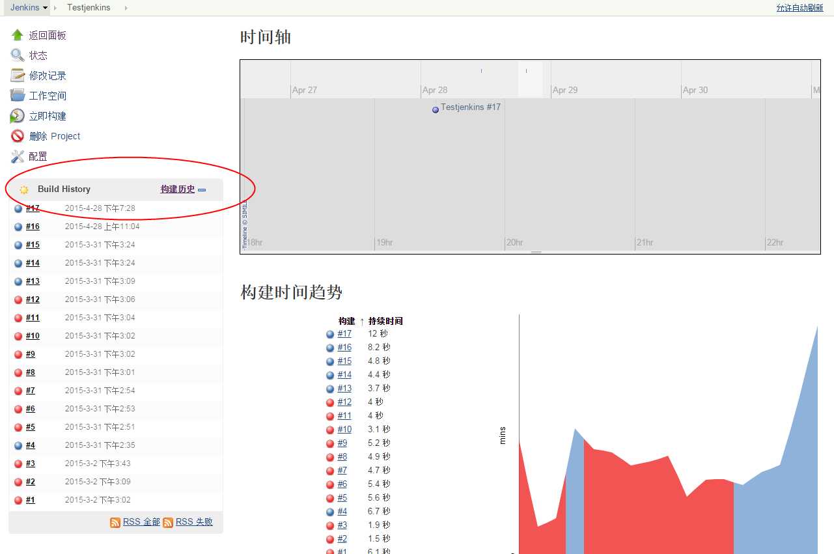Click the blue ball beside #15 in trend table
Viewport: 834px width, 554px height.
tap(330, 361)
